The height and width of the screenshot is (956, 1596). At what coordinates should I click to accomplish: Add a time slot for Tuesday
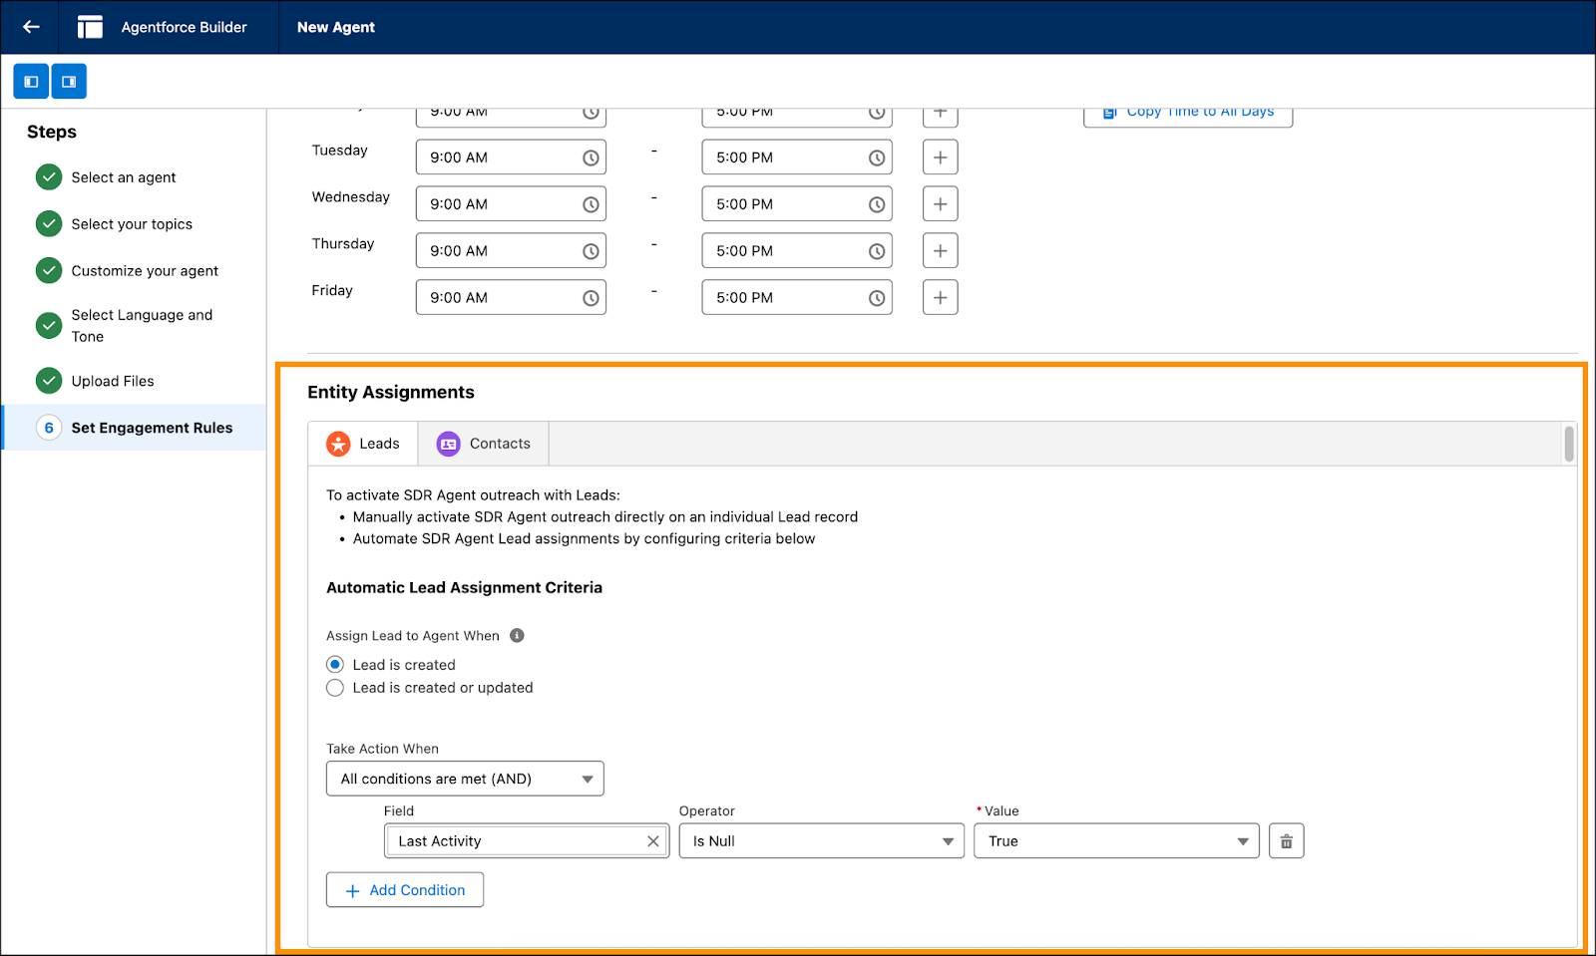tap(940, 158)
